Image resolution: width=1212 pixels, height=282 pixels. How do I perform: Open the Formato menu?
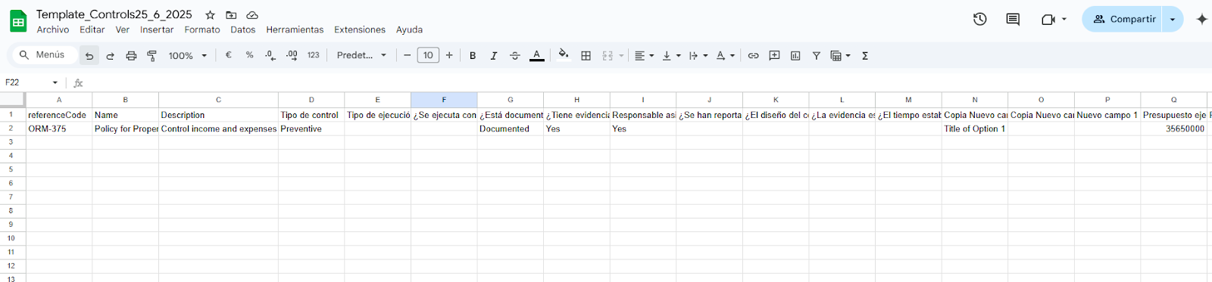(x=202, y=29)
